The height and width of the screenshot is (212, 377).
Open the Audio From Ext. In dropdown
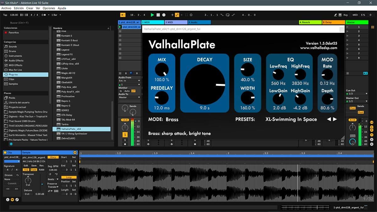tap(129, 81)
